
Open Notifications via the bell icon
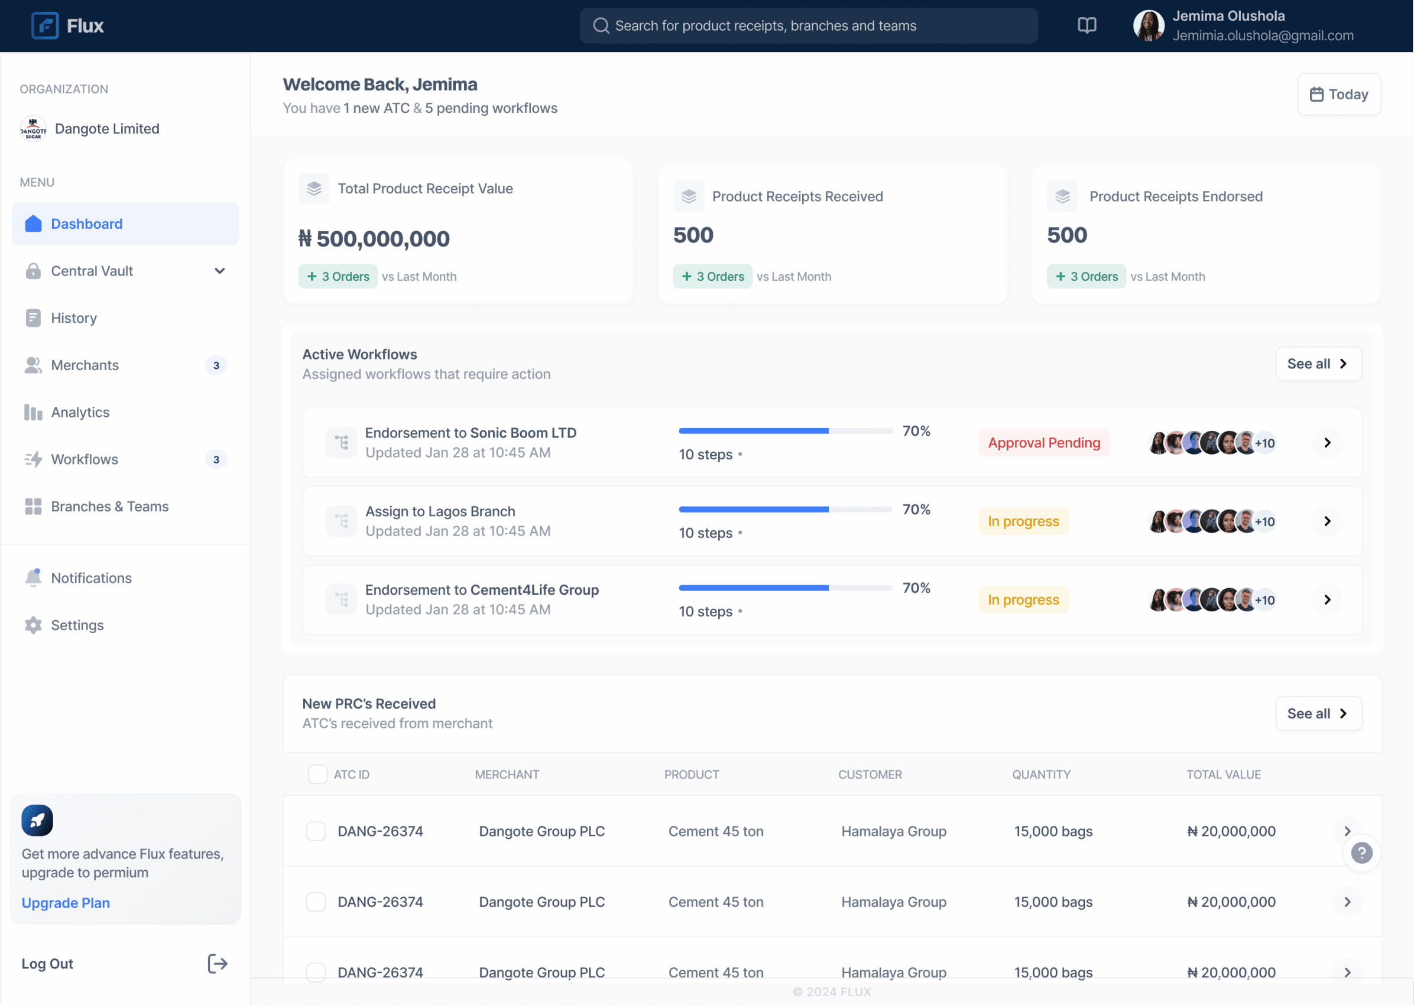34,578
